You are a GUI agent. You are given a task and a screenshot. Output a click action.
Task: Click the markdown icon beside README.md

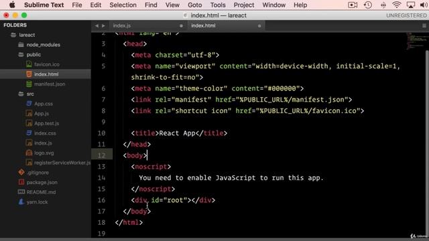(x=21, y=192)
